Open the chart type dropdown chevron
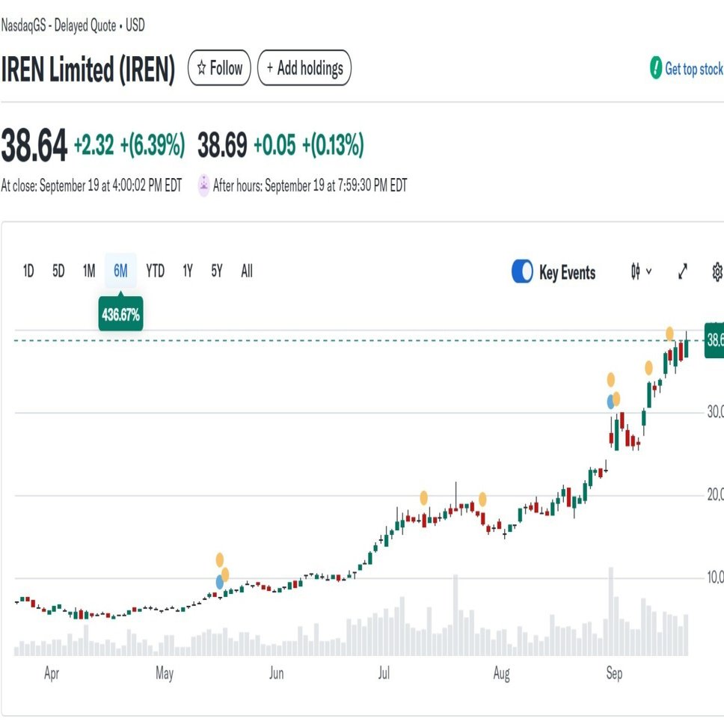This screenshot has height=724, width=724. point(648,271)
